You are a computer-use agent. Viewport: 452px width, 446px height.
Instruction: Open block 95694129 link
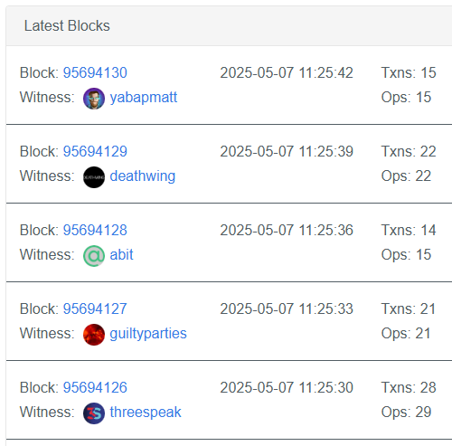click(x=95, y=151)
